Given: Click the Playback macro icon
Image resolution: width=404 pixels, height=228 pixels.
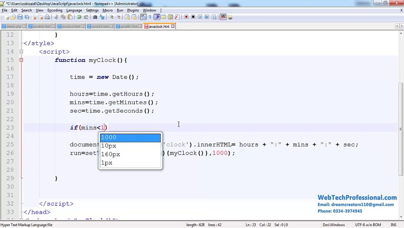Looking at the screenshot, I should click(200, 17).
